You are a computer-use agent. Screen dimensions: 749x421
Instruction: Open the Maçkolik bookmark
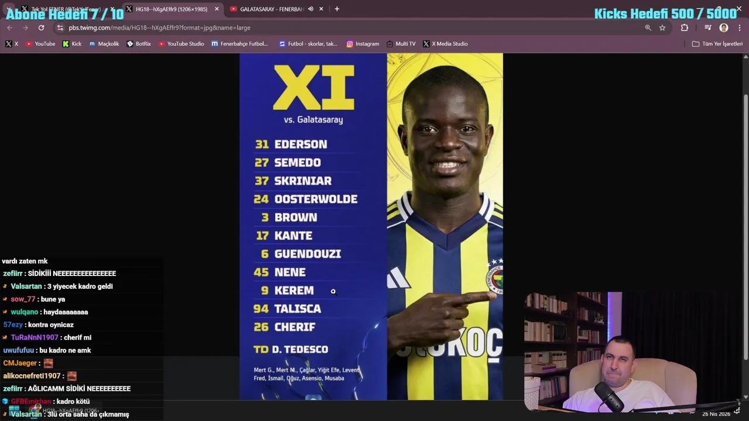104,44
